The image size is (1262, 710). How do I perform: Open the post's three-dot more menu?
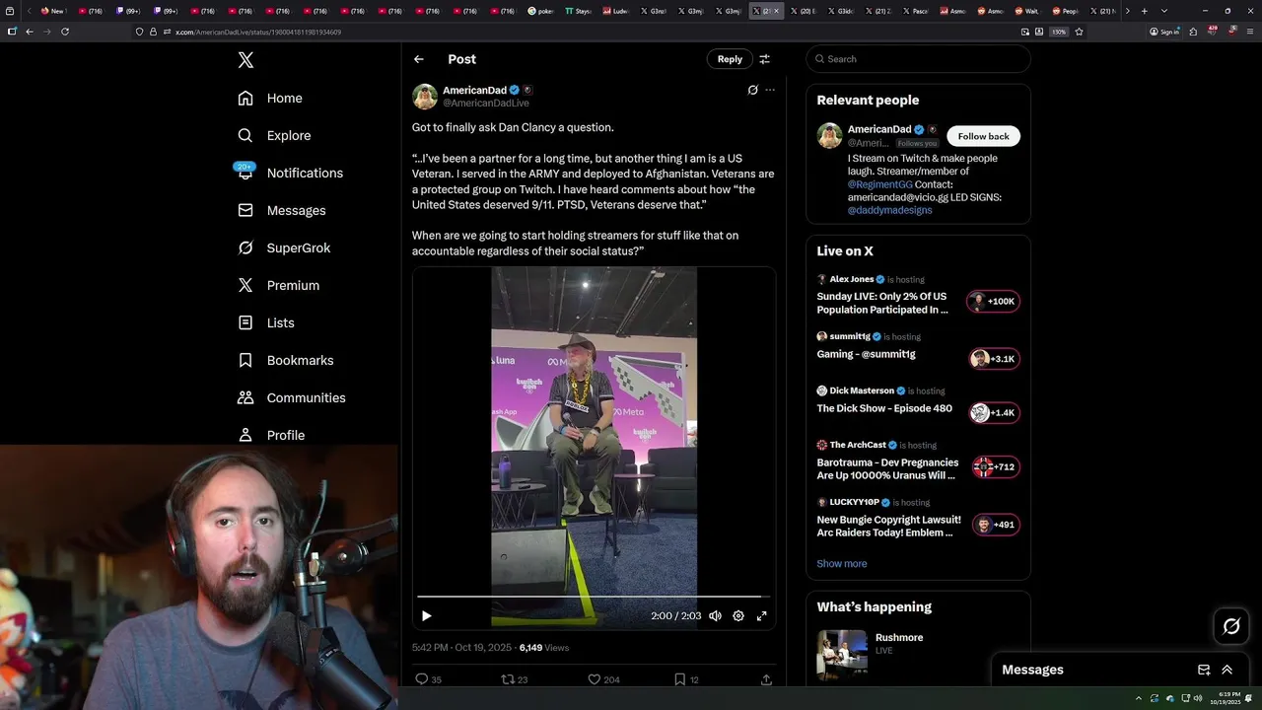[770, 90]
